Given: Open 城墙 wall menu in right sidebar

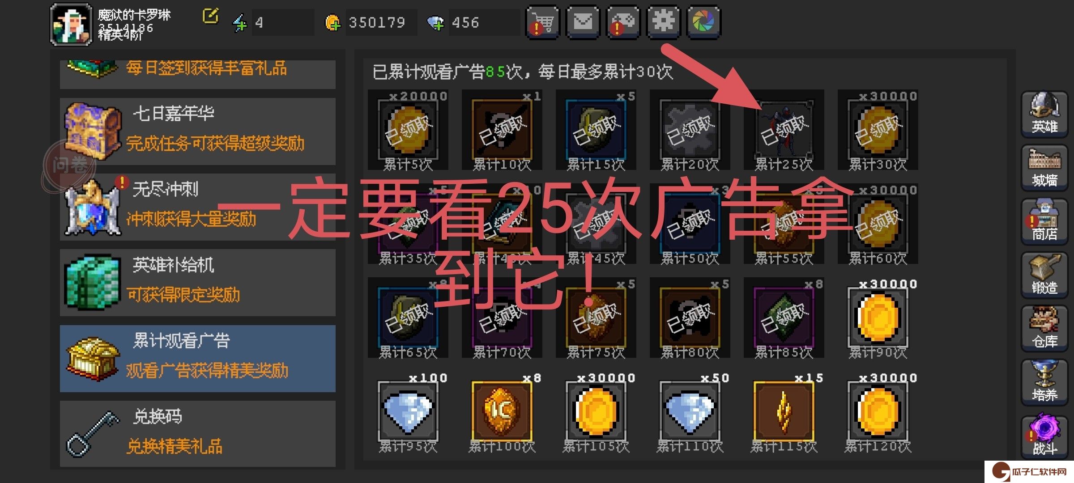Looking at the screenshot, I should (x=1044, y=167).
